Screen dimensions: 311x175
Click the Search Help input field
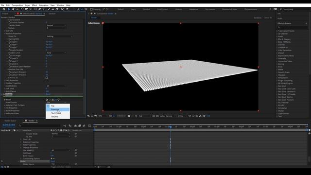pyautogui.click(x=295, y=9)
